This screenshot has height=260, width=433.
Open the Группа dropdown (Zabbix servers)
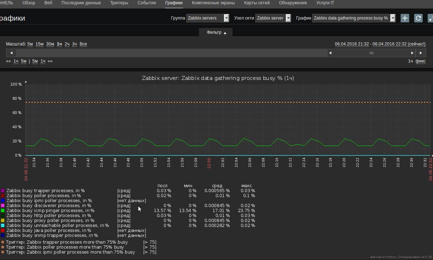208,18
